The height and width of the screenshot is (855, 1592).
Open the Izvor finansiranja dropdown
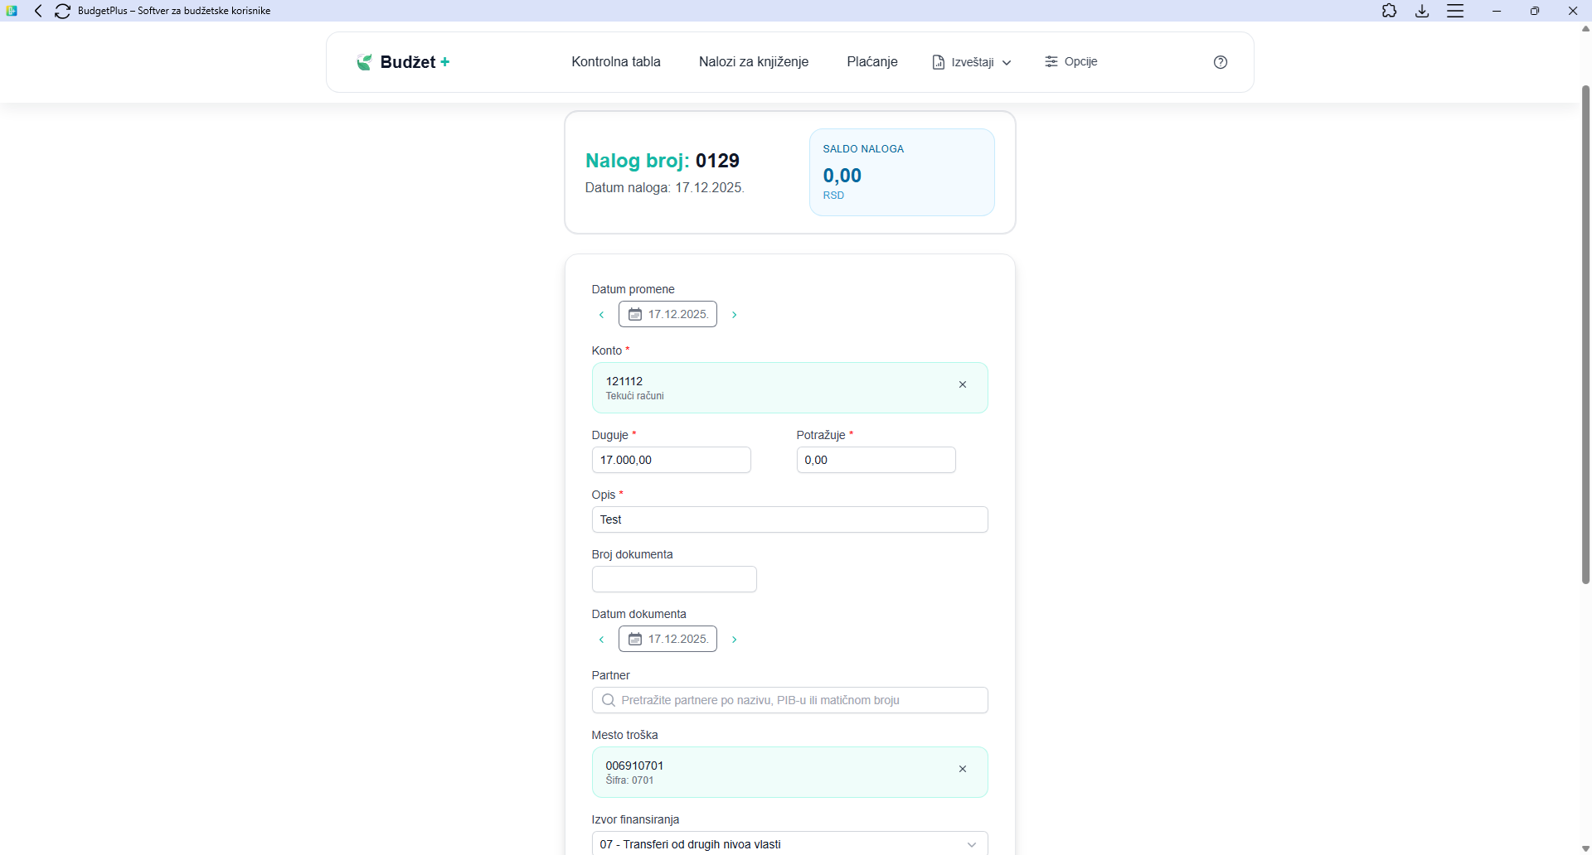789,843
